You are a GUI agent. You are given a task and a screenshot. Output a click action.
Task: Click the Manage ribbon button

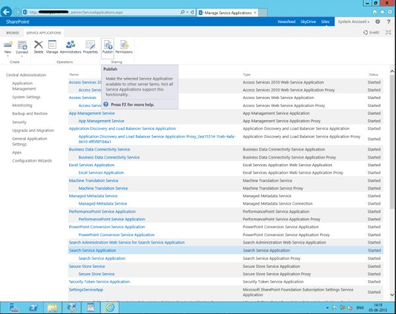(x=52, y=47)
